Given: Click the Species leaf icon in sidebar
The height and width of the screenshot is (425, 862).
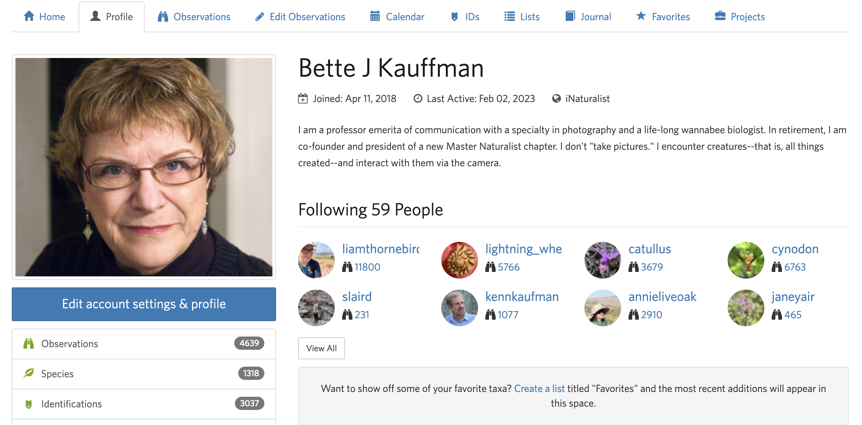Looking at the screenshot, I should (x=29, y=374).
